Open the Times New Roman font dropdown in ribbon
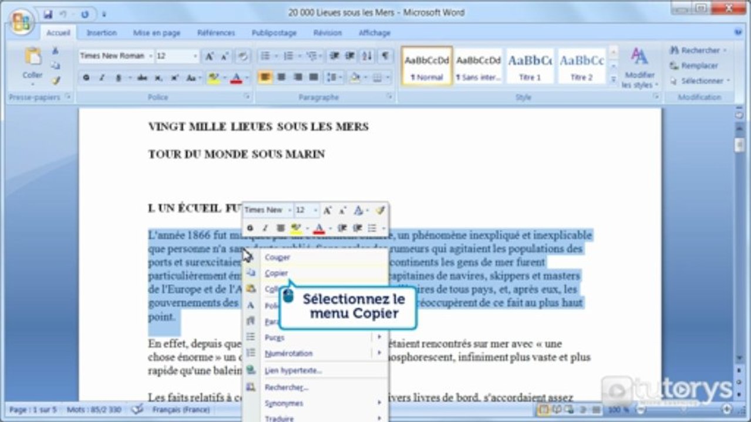The width and height of the screenshot is (751, 422). [150, 56]
